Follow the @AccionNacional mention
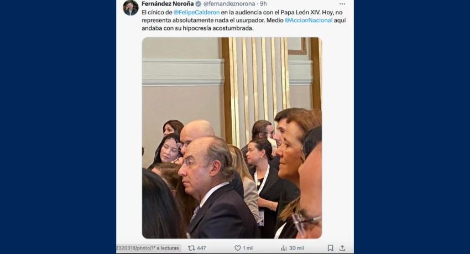The width and height of the screenshot is (470, 254). [309, 20]
